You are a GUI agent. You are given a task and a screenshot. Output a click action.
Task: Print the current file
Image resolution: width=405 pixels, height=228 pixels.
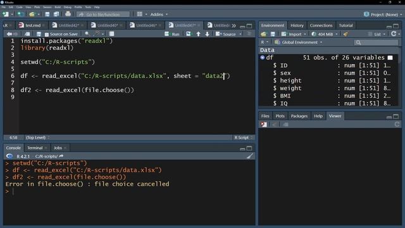(x=68, y=14)
